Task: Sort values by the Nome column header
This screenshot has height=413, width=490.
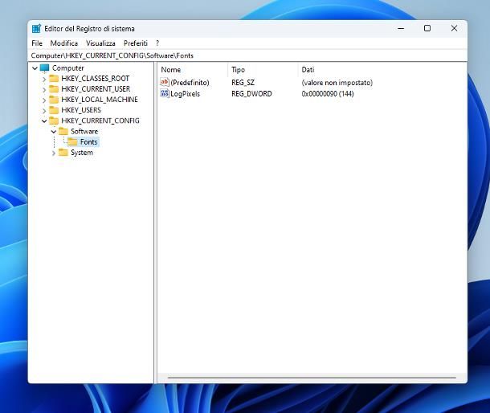Action: click(x=193, y=70)
